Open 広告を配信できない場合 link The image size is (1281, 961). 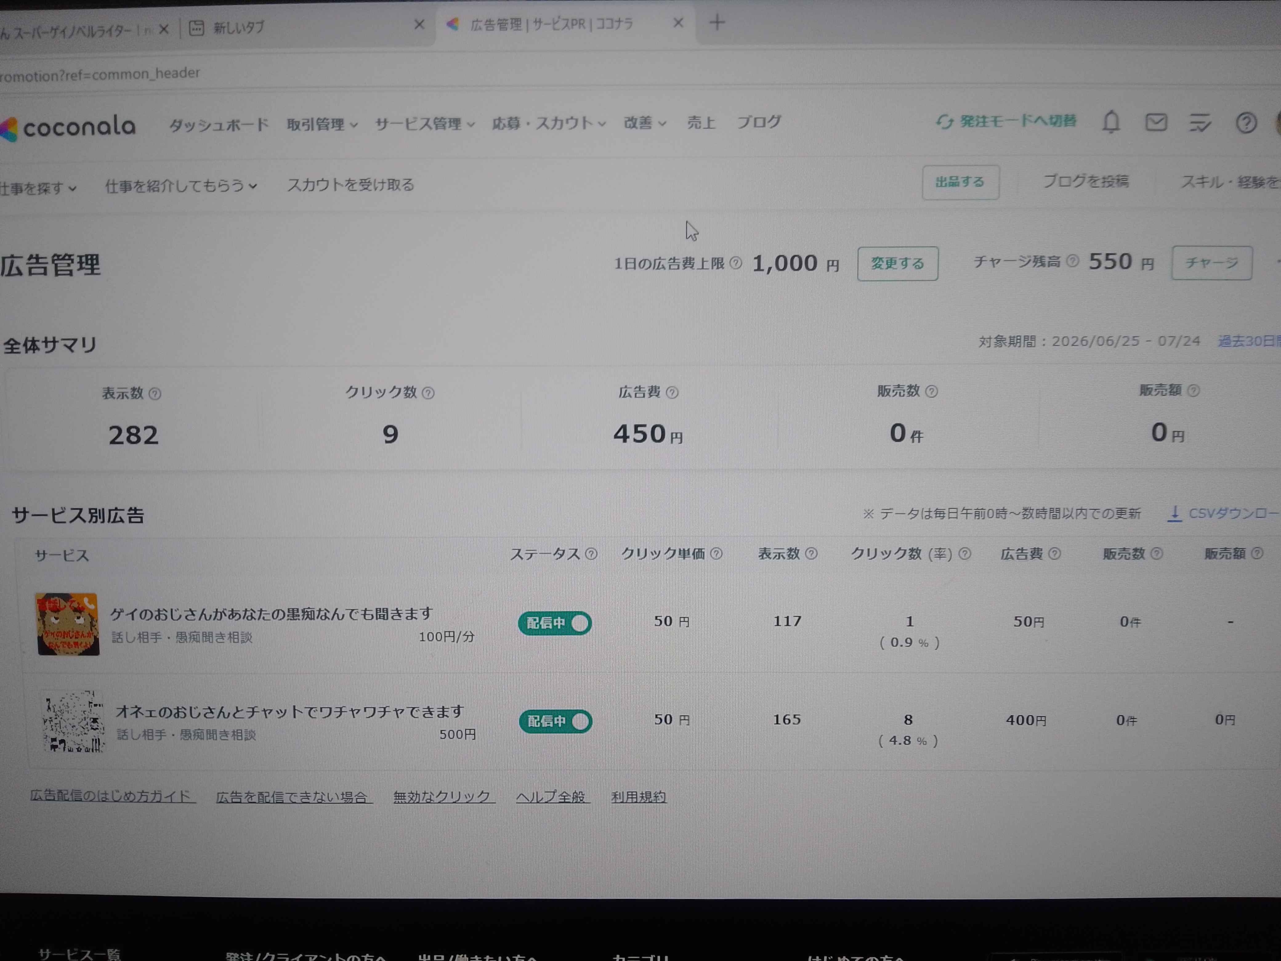tap(293, 797)
